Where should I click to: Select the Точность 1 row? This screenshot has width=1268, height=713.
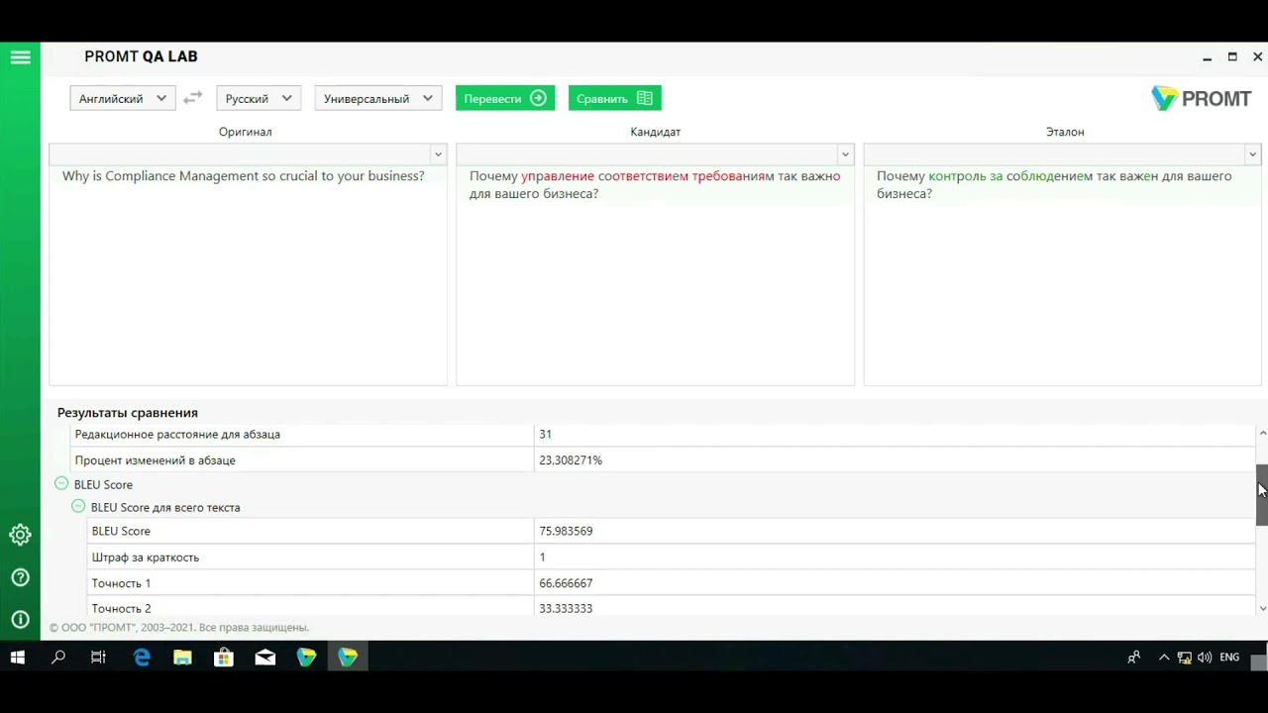pos(672,582)
